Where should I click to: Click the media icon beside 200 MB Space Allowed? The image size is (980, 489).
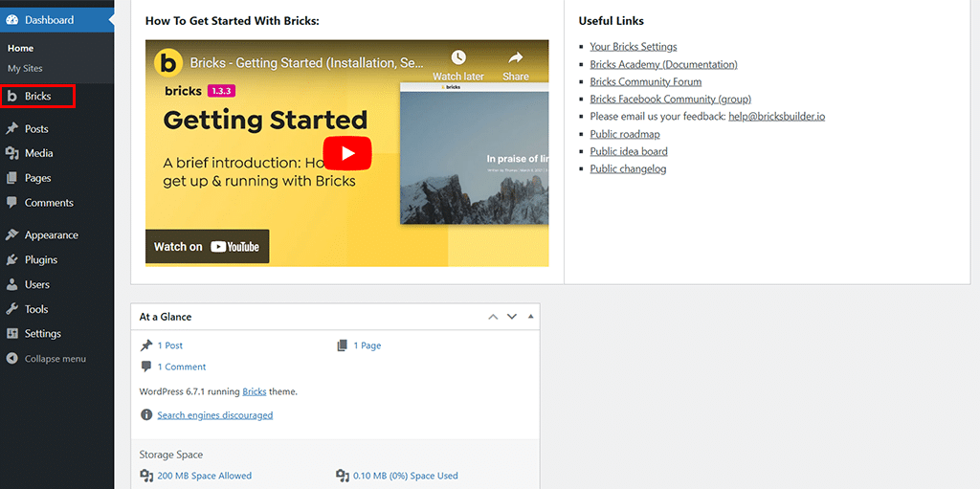coord(146,476)
